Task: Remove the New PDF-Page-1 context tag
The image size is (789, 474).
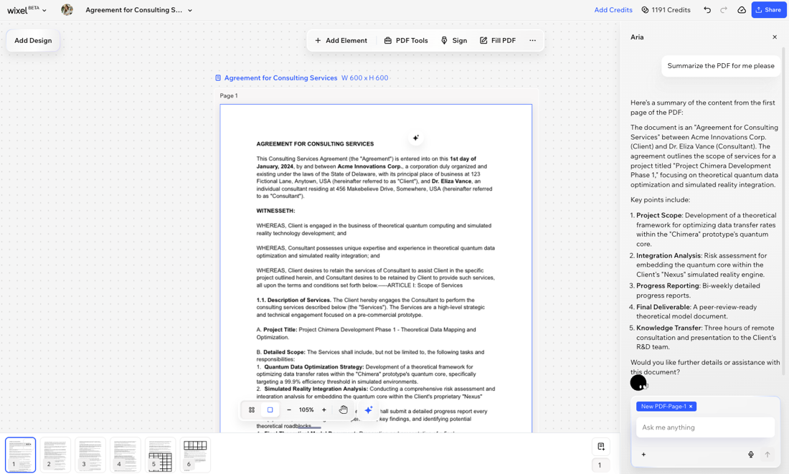Action: [691, 406]
